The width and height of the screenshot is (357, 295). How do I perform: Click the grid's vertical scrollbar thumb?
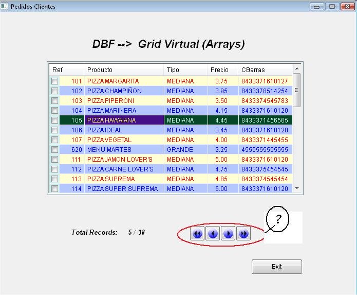click(297, 90)
